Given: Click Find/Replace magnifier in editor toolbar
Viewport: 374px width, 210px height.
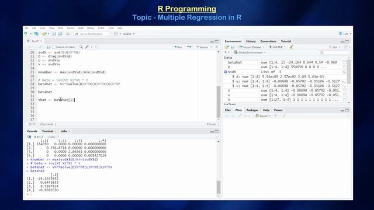Looking at the screenshot, I should click(x=81, y=47).
